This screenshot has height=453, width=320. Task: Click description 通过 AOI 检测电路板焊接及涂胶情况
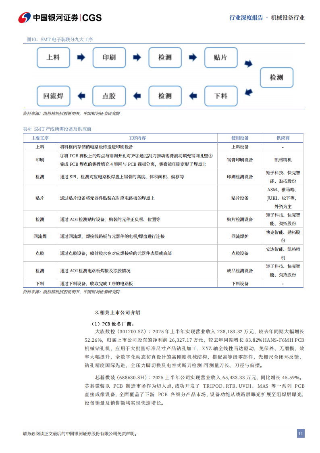[x=95, y=271]
